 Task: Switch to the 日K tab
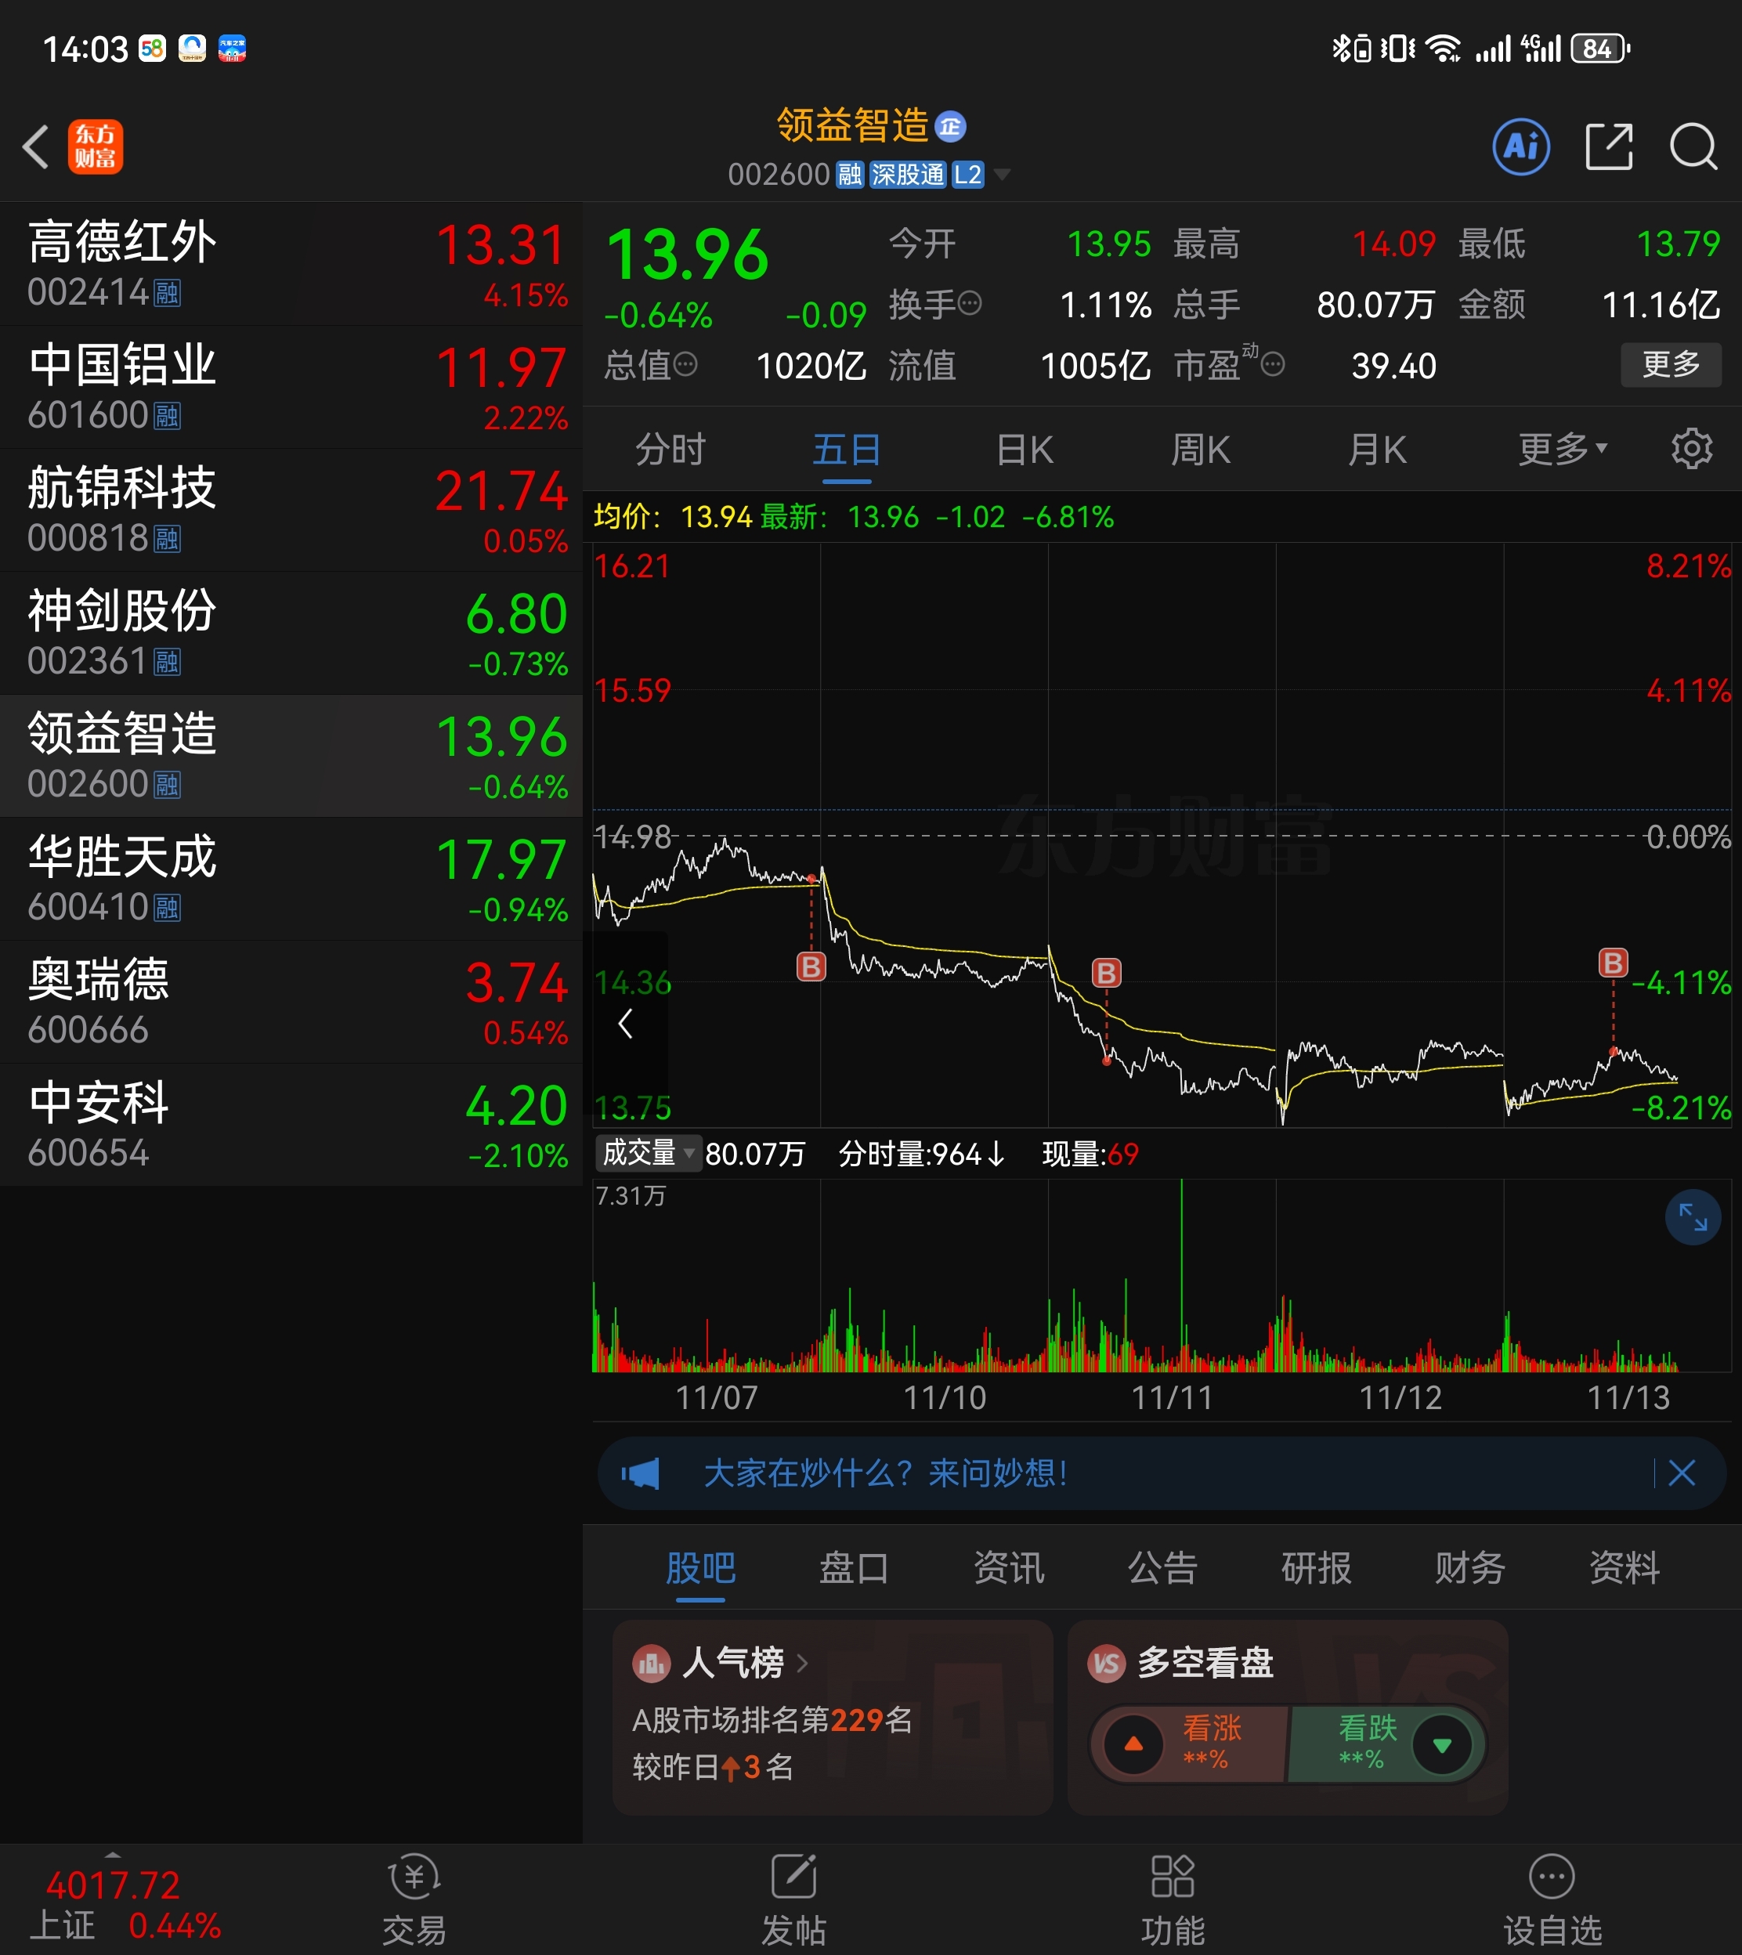coord(1025,449)
